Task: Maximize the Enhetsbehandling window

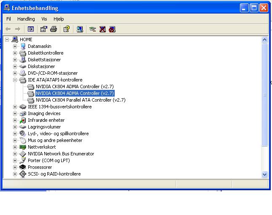Action: [x=254, y=8]
